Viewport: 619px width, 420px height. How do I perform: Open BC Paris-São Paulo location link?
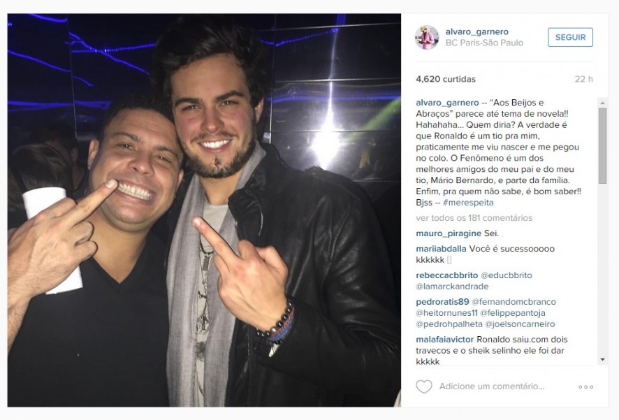coord(484,43)
